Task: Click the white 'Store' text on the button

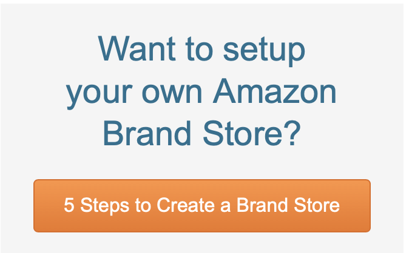Action: pyautogui.click(x=317, y=205)
